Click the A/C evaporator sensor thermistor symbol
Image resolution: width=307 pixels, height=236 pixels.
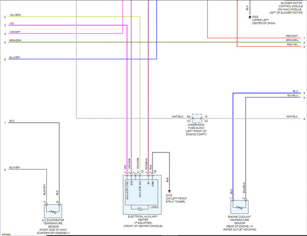[x=53, y=211]
